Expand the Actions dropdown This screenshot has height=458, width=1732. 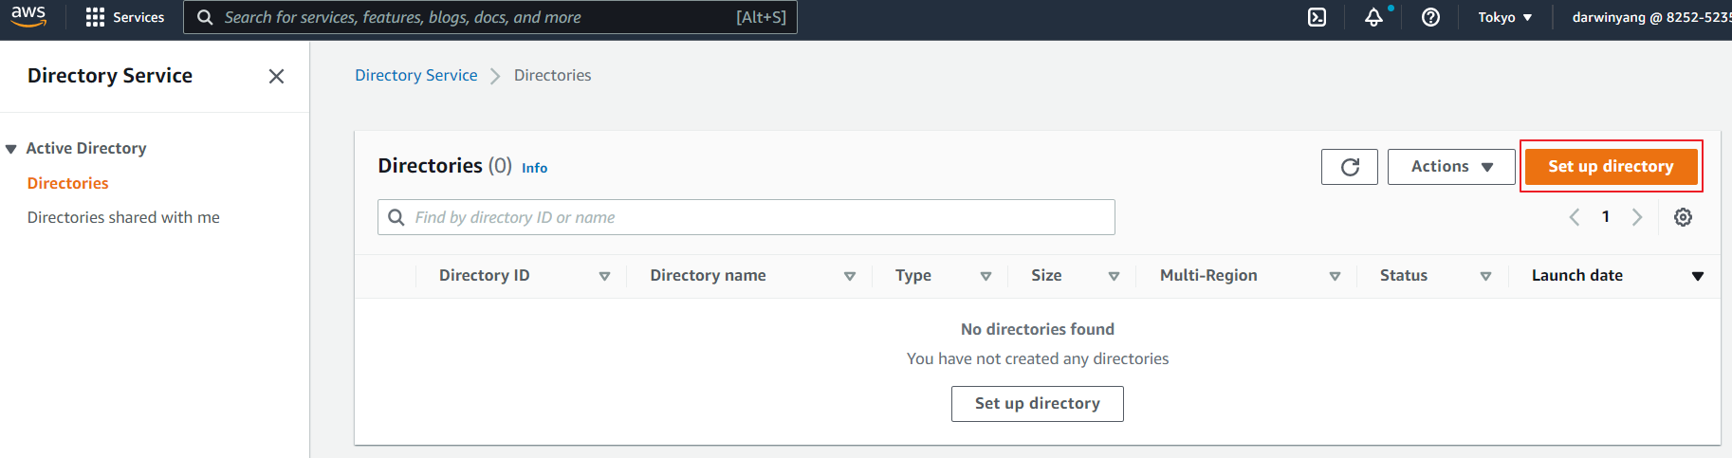pyautogui.click(x=1450, y=167)
